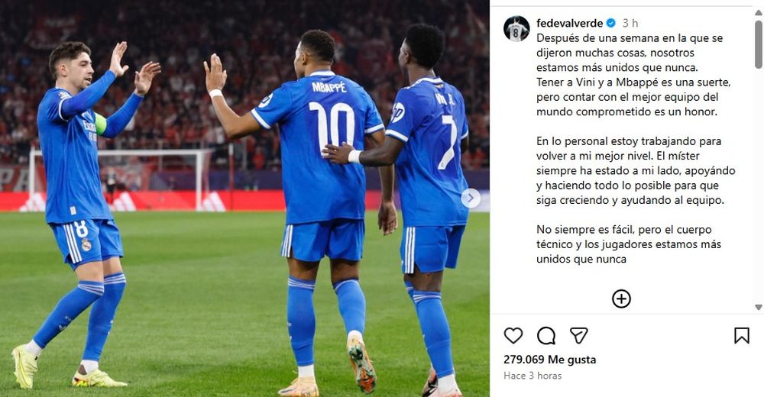
Task: Open the fedevalverde username link
Action: [570, 23]
